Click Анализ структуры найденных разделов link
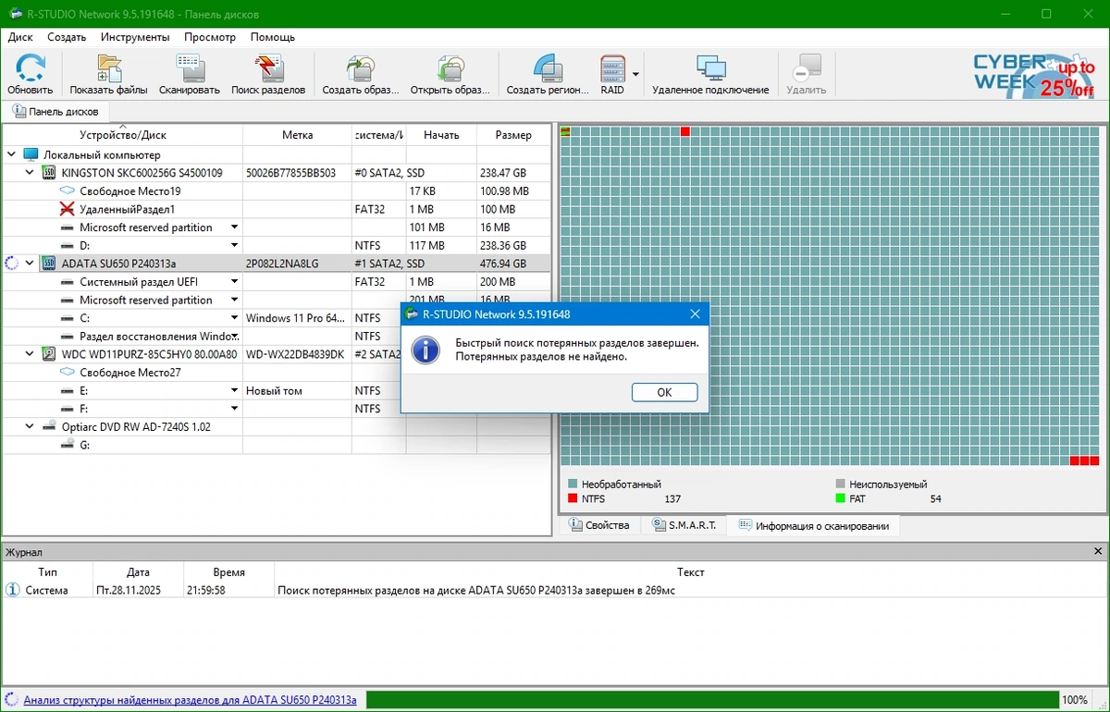The height and width of the screenshot is (712, 1110). coord(190,700)
